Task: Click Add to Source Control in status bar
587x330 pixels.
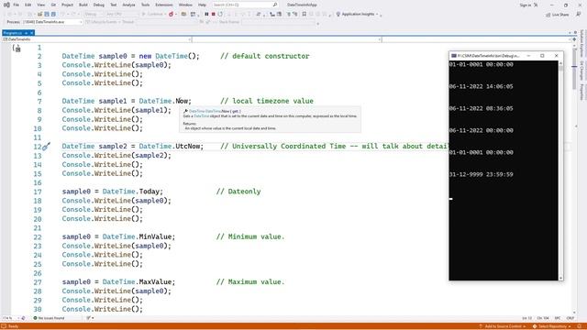Action: 502,326
